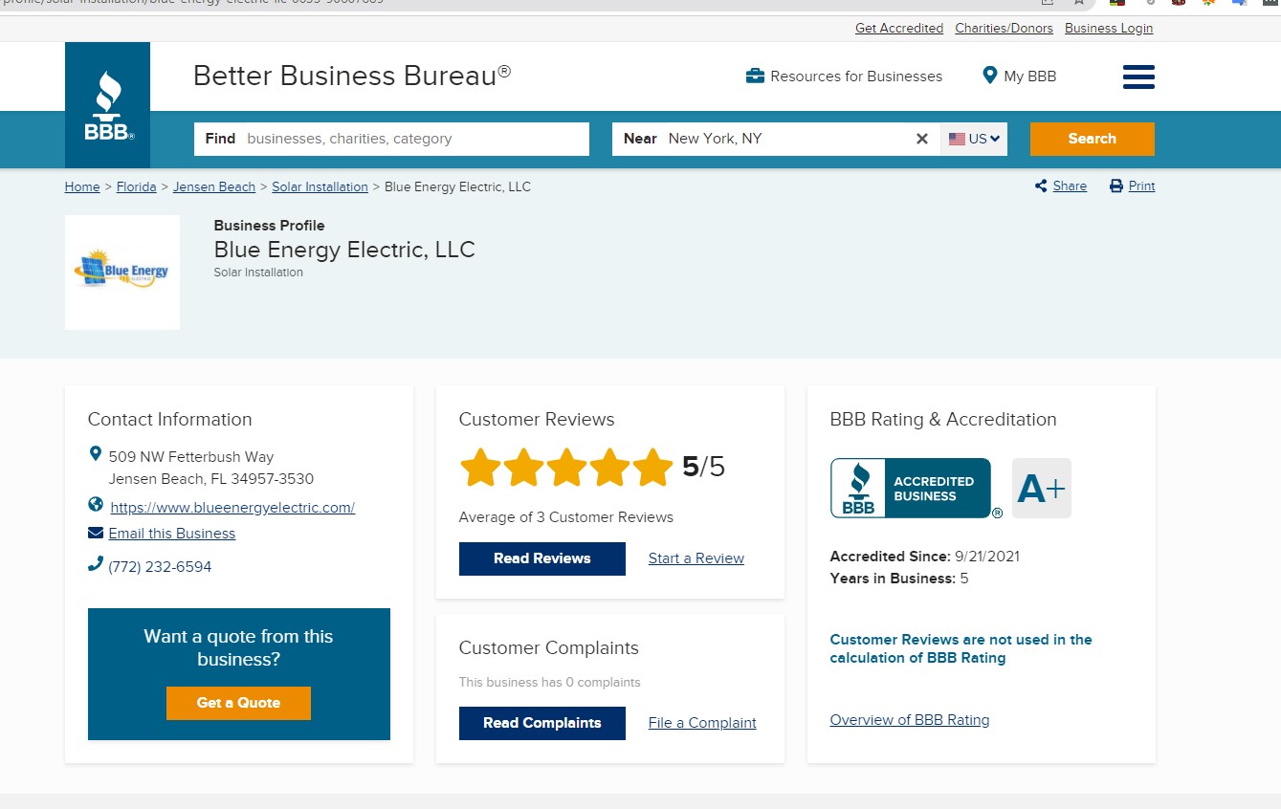
Task: Open the Get Accredited link
Action: 899,29
